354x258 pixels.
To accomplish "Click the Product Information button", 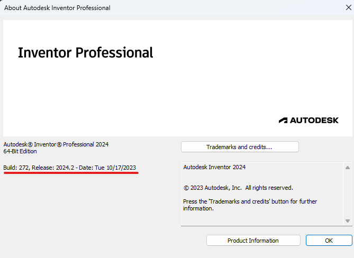I will point(253,241).
